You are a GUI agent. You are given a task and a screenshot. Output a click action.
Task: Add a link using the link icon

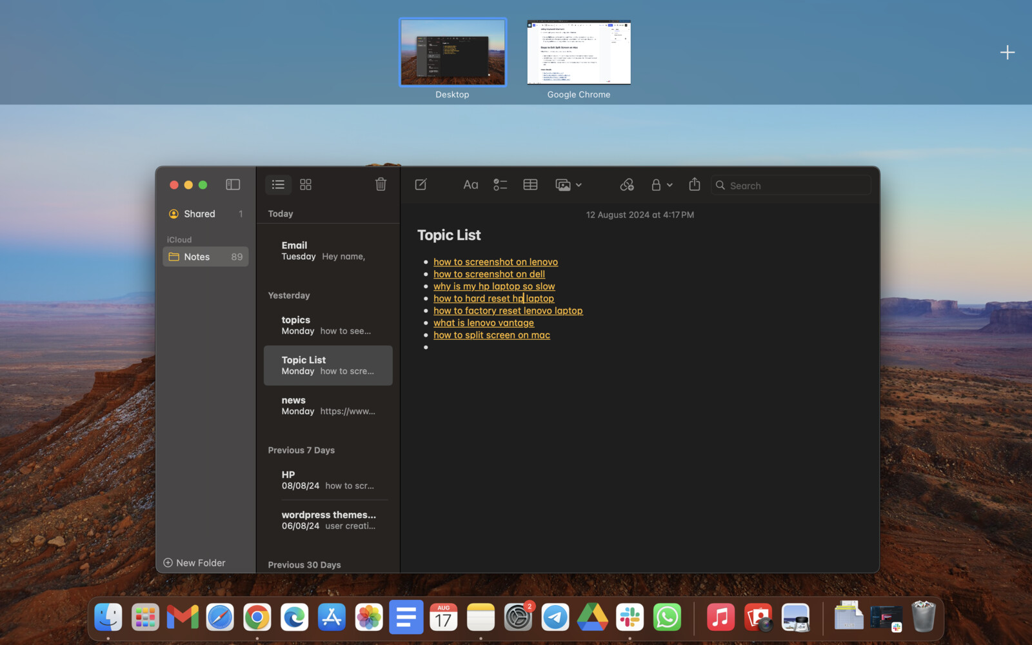pos(626,184)
